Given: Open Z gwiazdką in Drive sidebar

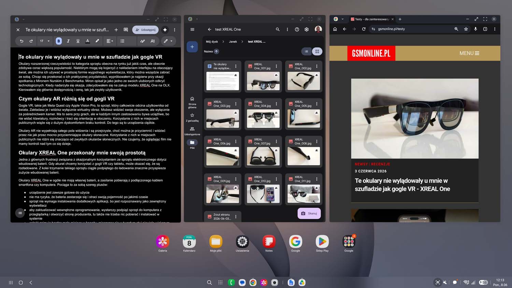Looking at the screenshot, I should click(192, 118).
